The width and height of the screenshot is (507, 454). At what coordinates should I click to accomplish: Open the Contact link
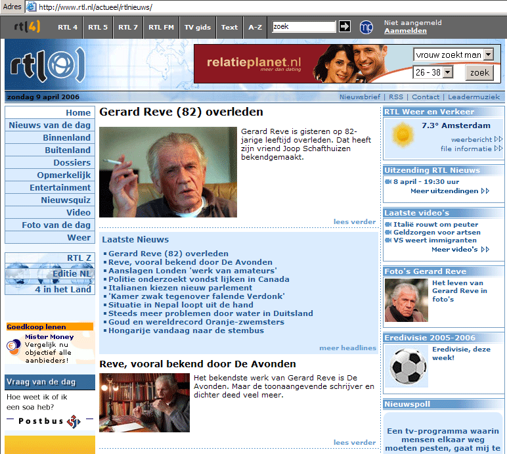pos(426,97)
